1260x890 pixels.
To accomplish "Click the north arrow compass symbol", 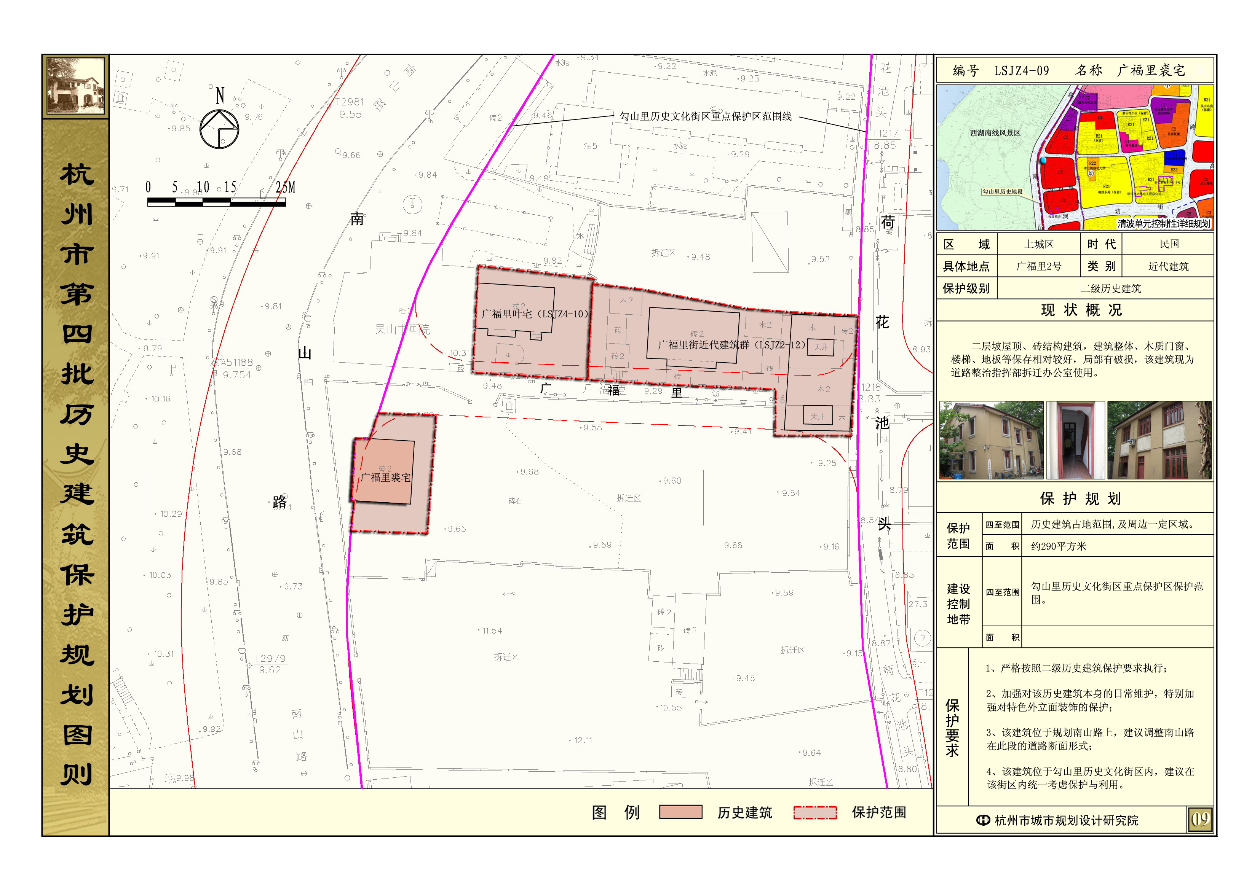I will point(219,129).
